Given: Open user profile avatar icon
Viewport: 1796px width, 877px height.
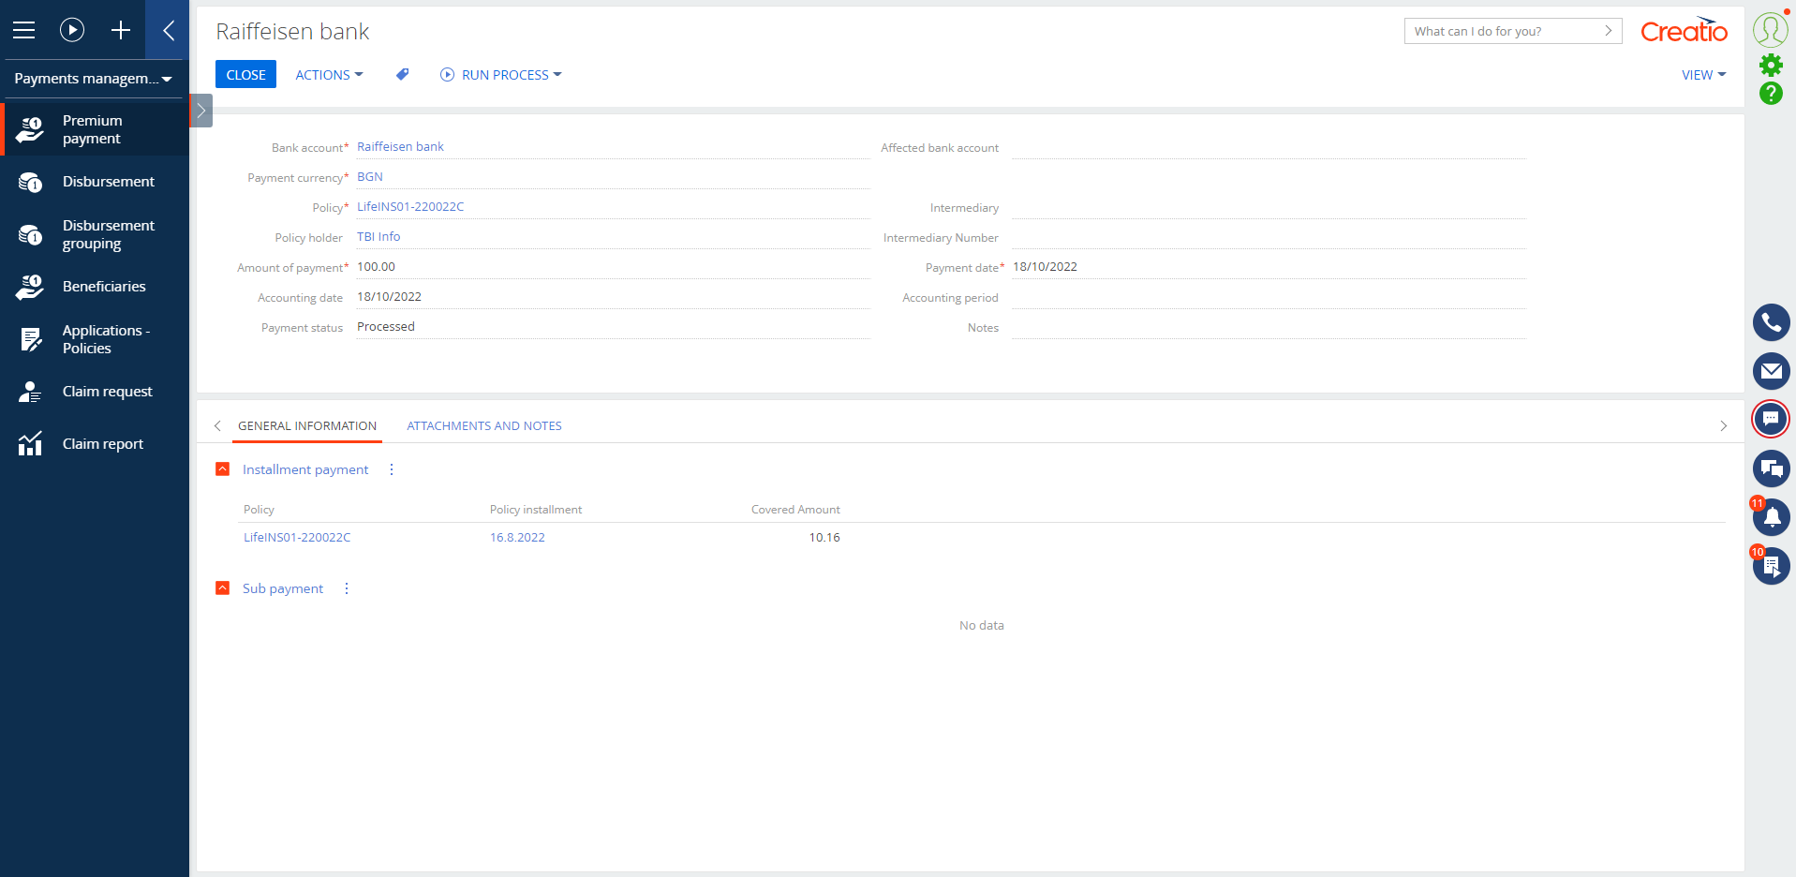Looking at the screenshot, I should pyautogui.click(x=1770, y=29).
